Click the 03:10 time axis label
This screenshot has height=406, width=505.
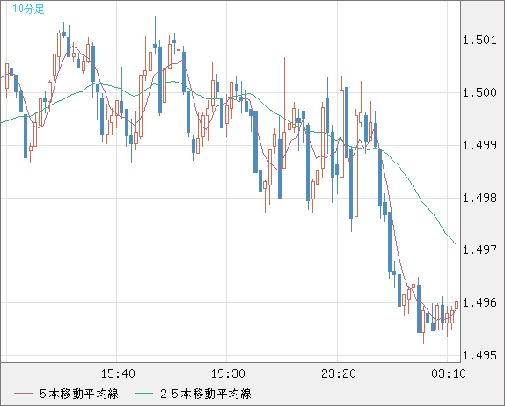click(x=449, y=373)
